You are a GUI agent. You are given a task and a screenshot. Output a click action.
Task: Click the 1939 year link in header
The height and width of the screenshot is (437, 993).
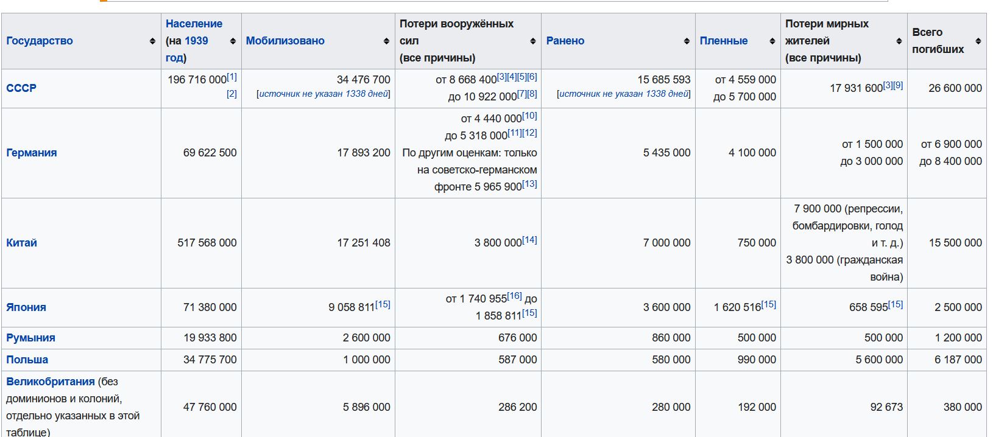click(196, 41)
